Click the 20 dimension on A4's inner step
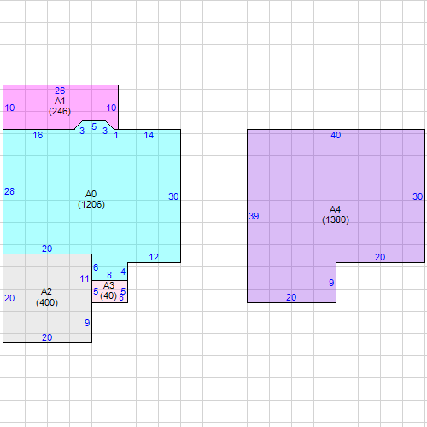Screen dimensions: 427x427 [380, 257]
